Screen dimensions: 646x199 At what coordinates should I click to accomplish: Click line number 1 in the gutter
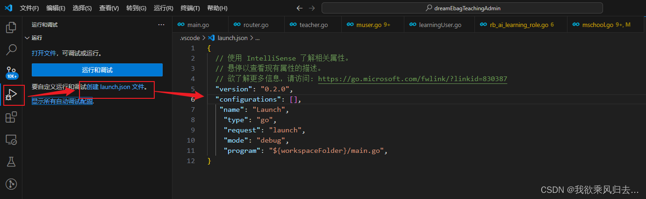click(x=193, y=48)
